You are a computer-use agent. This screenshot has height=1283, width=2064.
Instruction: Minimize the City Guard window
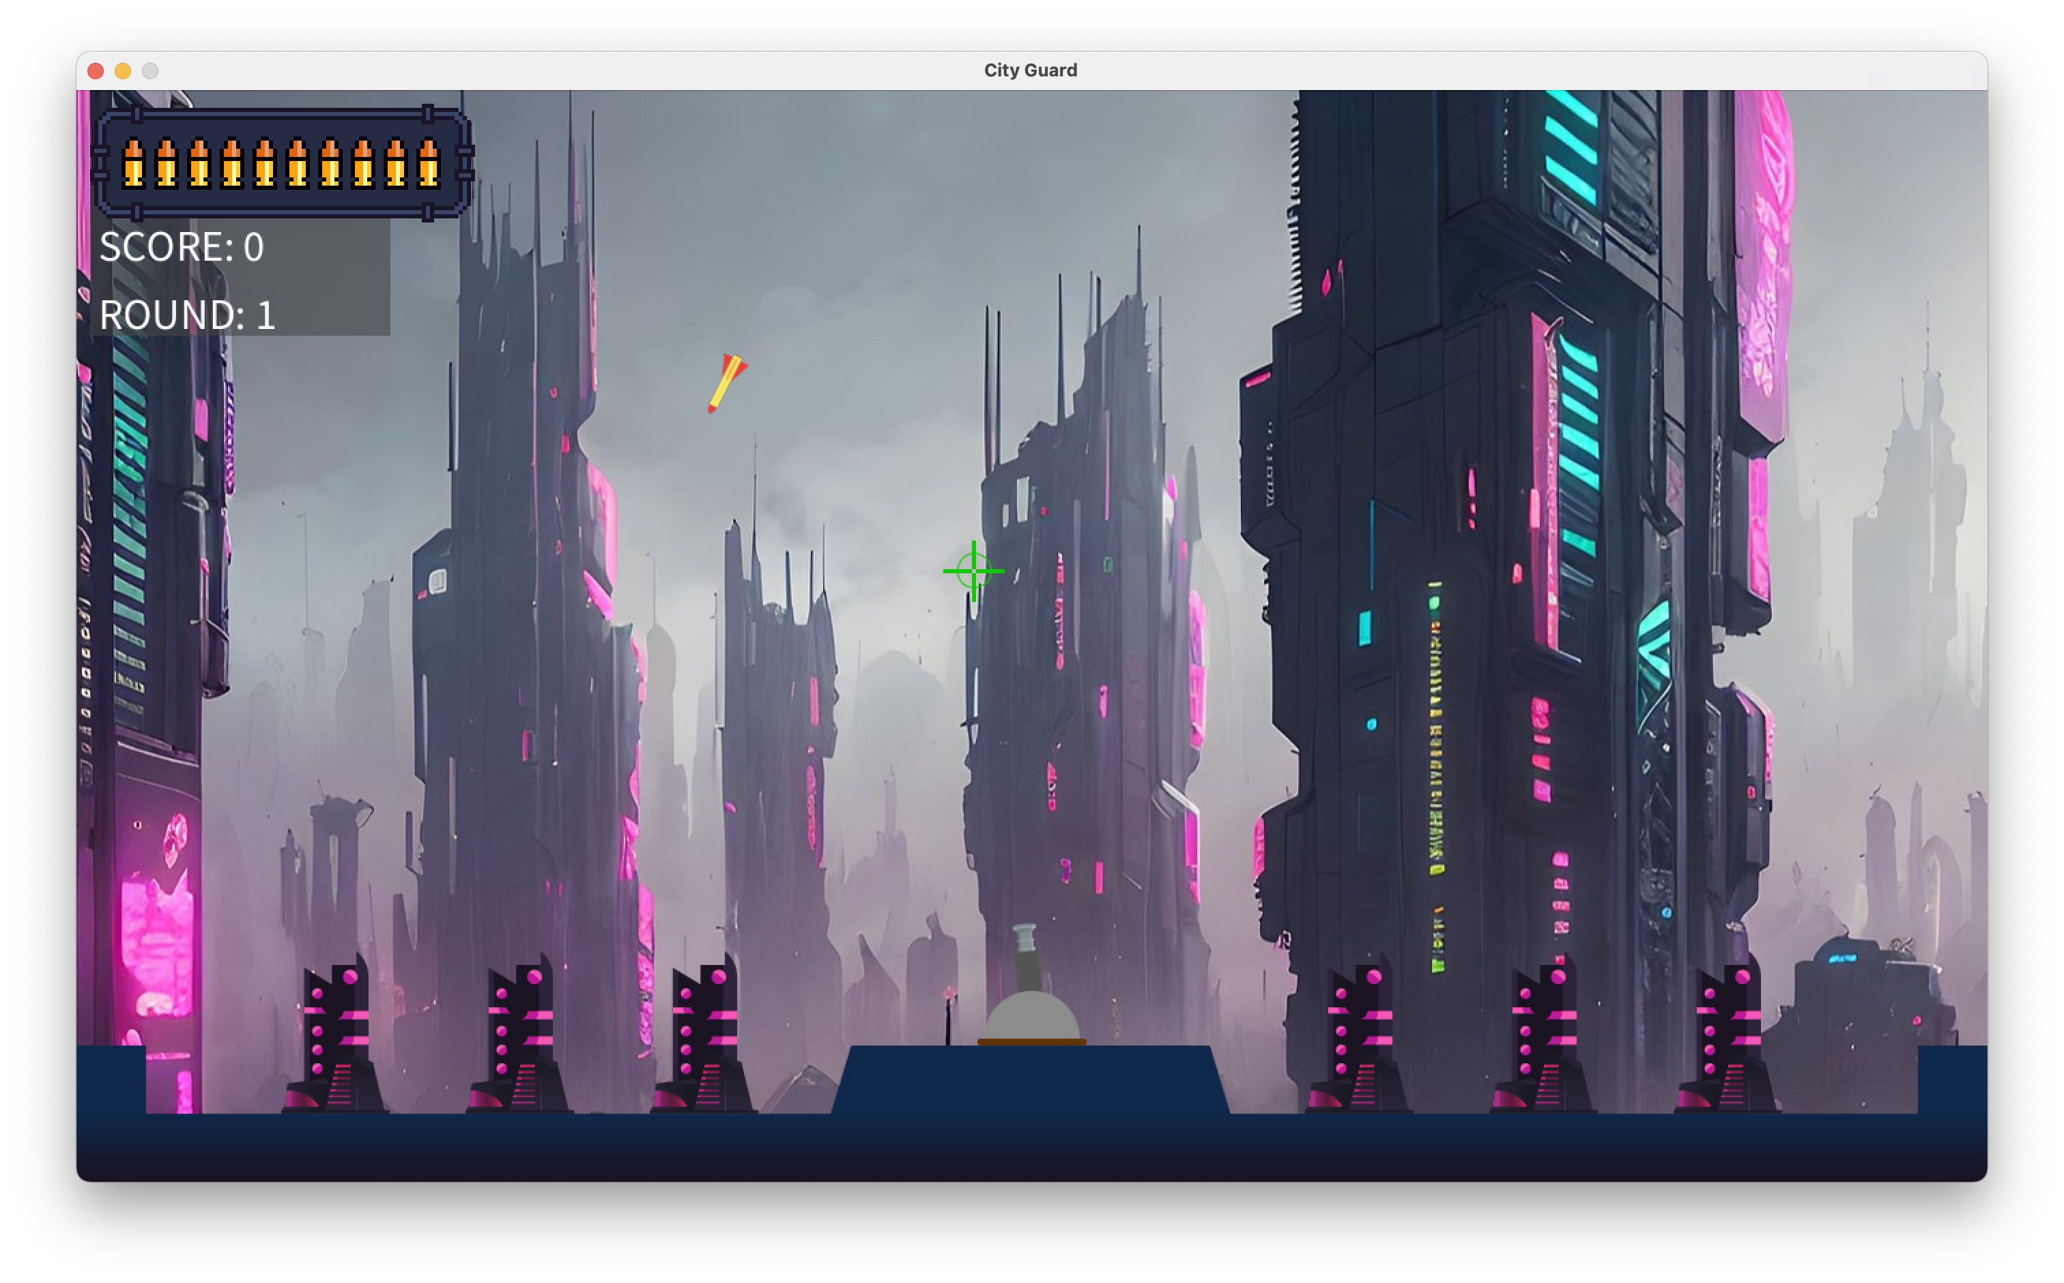click(123, 71)
